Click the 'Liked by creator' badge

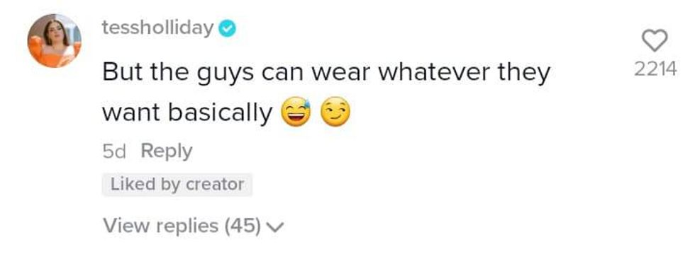[177, 185]
